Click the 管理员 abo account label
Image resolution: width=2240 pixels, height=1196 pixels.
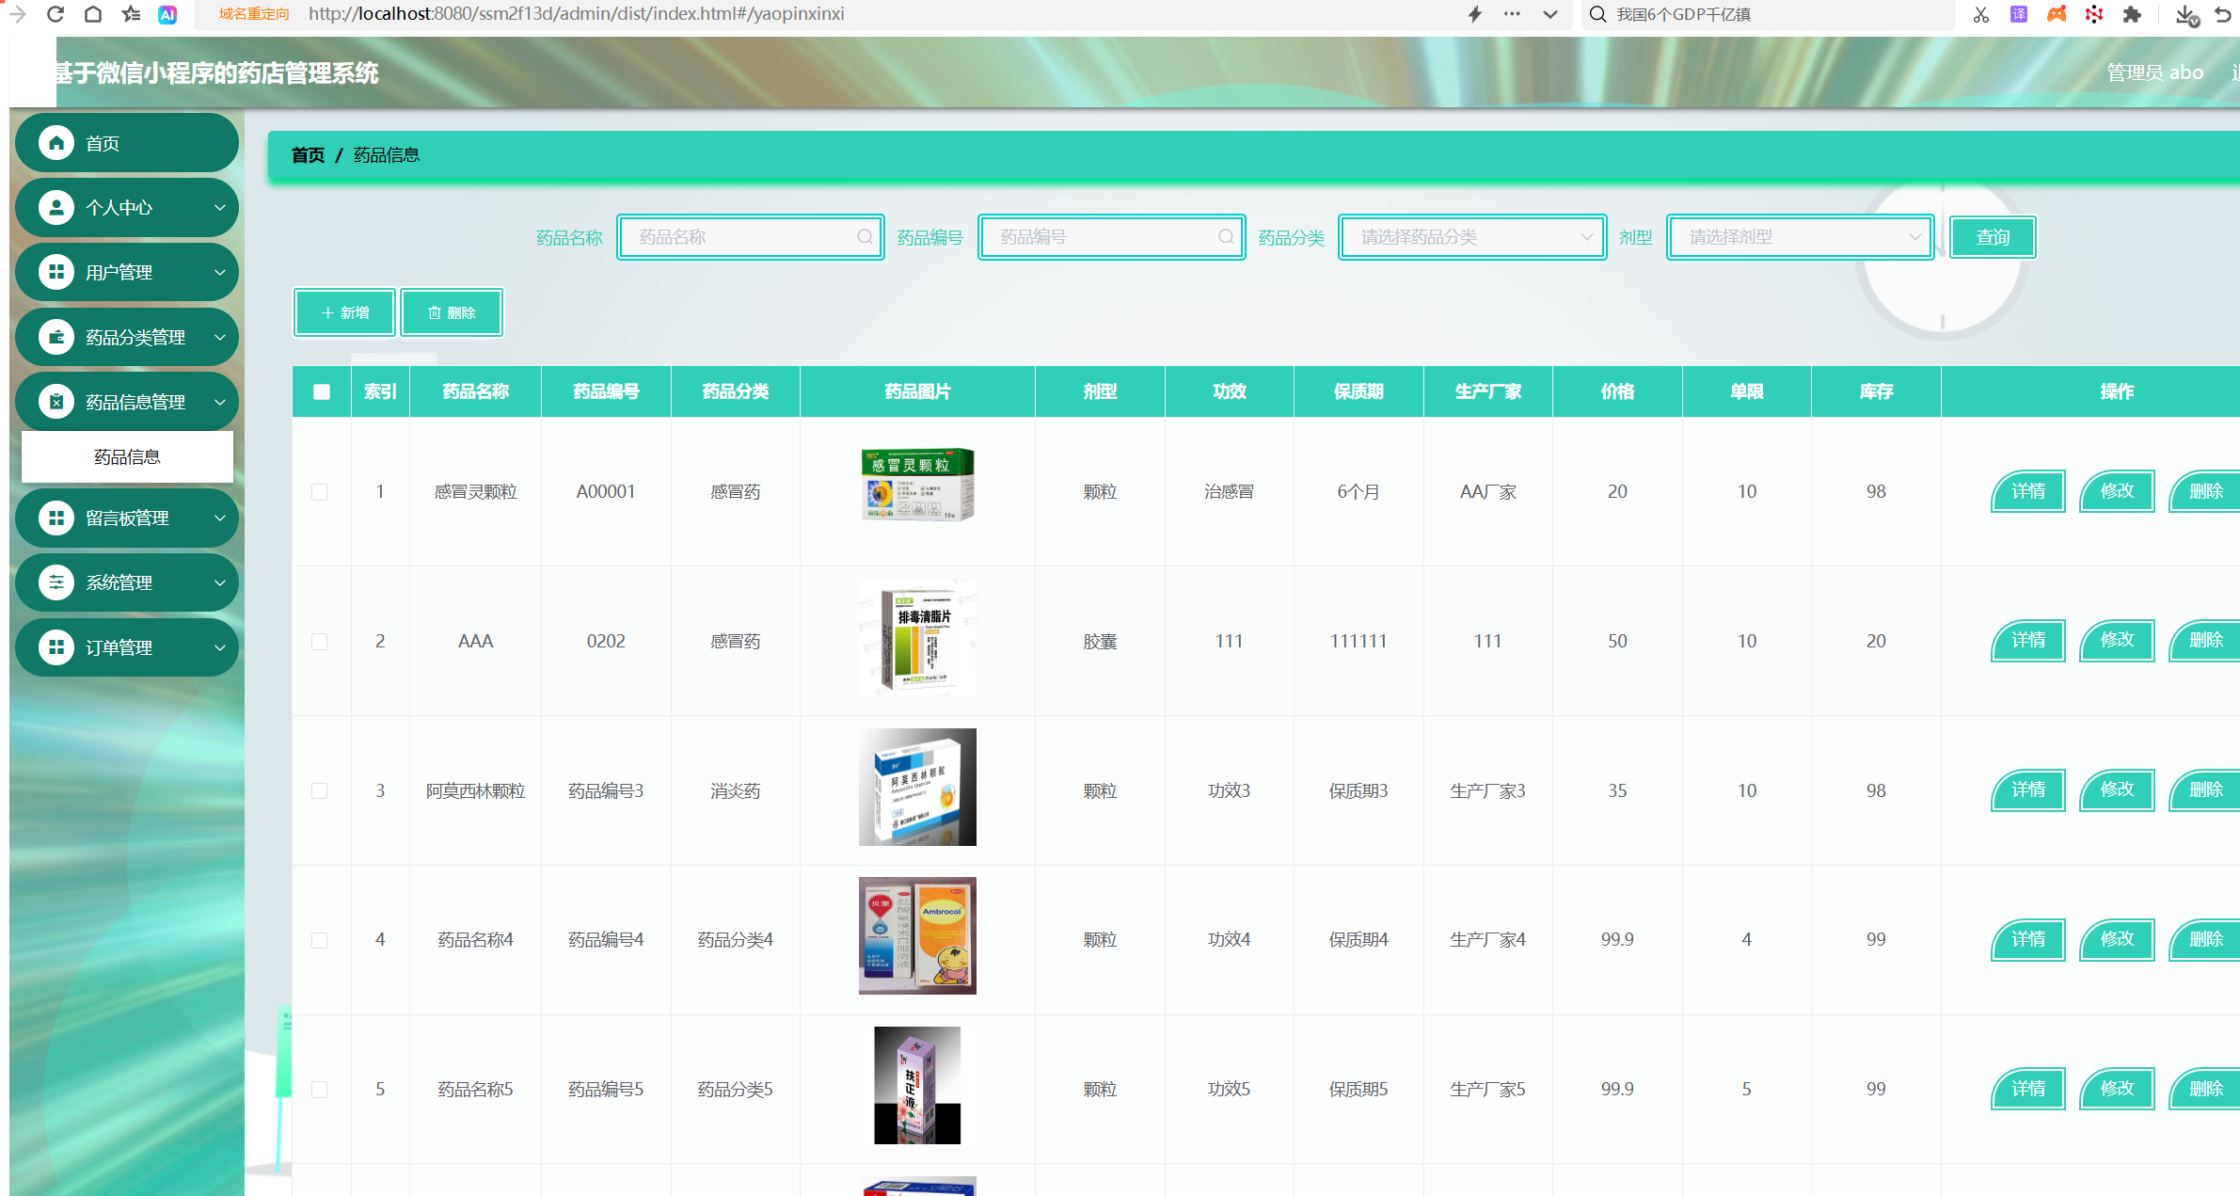[x=2154, y=72]
